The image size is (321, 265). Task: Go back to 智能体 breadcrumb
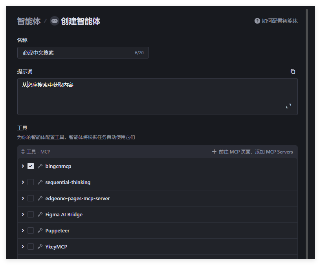coord(29,21)
